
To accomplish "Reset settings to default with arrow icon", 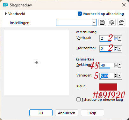I will point(121,22).
